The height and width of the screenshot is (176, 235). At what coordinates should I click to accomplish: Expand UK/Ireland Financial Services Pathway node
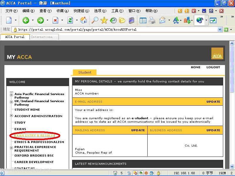click(11, 102)
